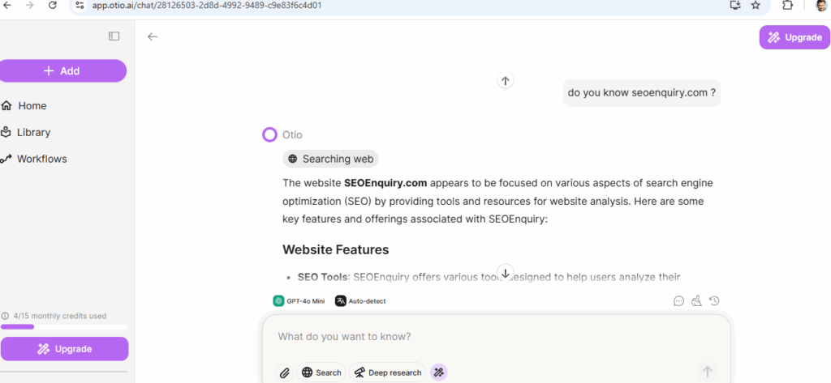Click the purple magic wand icon in input bar
The height and width of the screenshot is (383, 831).
pos(438,372)
